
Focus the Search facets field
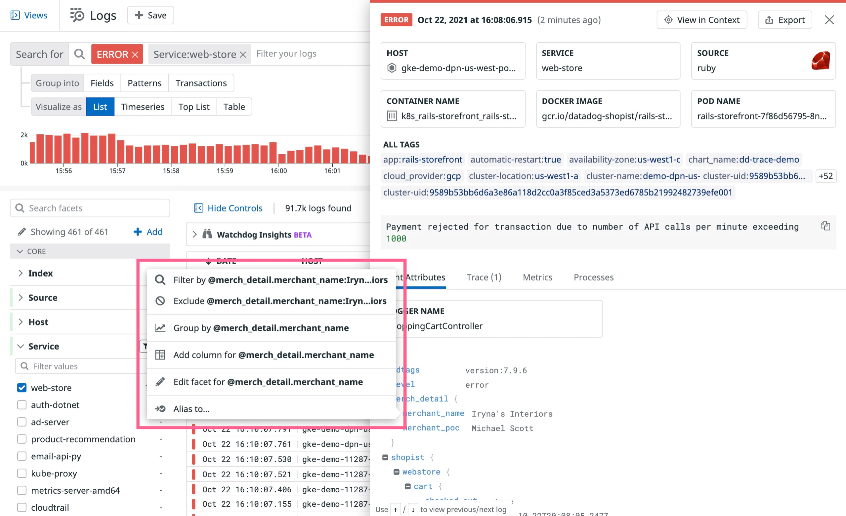coord(90,208)
